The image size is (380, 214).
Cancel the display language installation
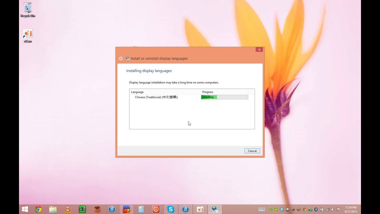[x=252, y=151]
